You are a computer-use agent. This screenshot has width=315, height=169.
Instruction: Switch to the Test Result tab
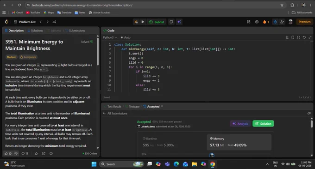pyautogui.click(x=112, y=107)
